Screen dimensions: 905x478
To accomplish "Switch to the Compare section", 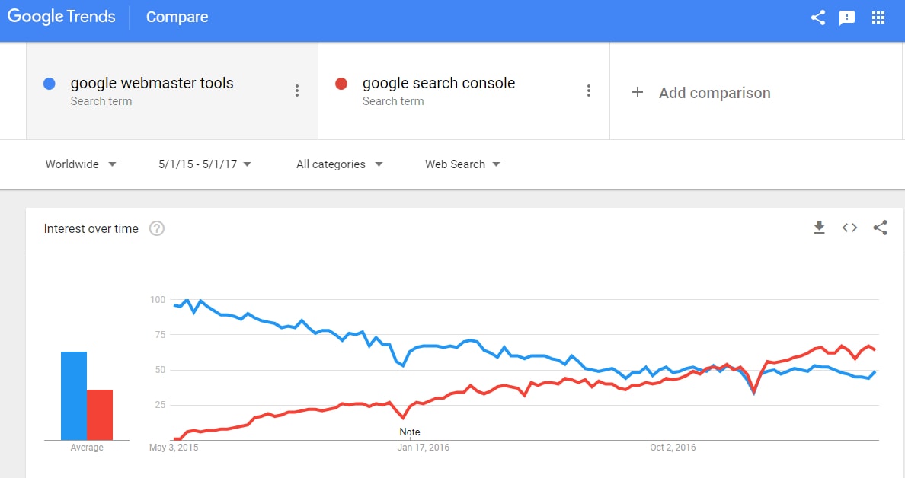I will 177,17.
